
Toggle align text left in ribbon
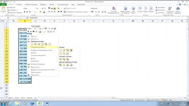pyautogui.click(x=49, y=12)
